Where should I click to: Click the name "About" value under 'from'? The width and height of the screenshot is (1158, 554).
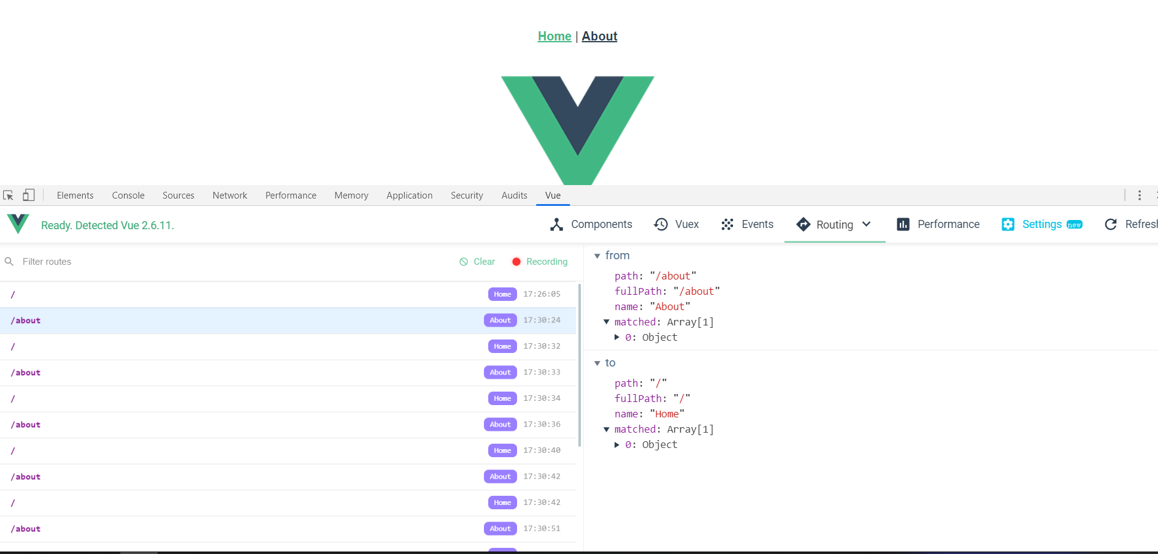pyautogui.click(x=670, y=307)
